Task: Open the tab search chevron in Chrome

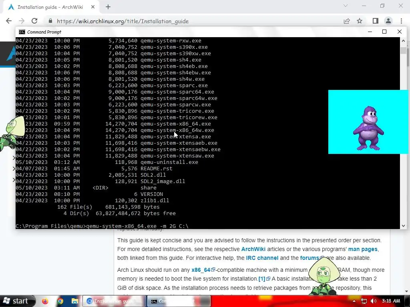Action: tap(346, 6)
